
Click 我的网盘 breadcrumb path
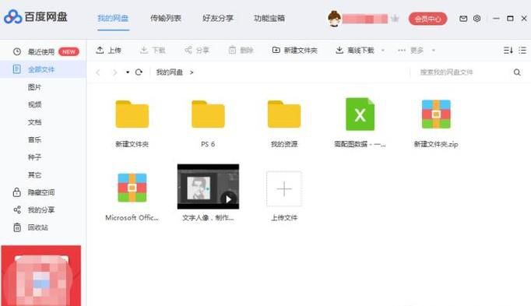click(169, 72)
